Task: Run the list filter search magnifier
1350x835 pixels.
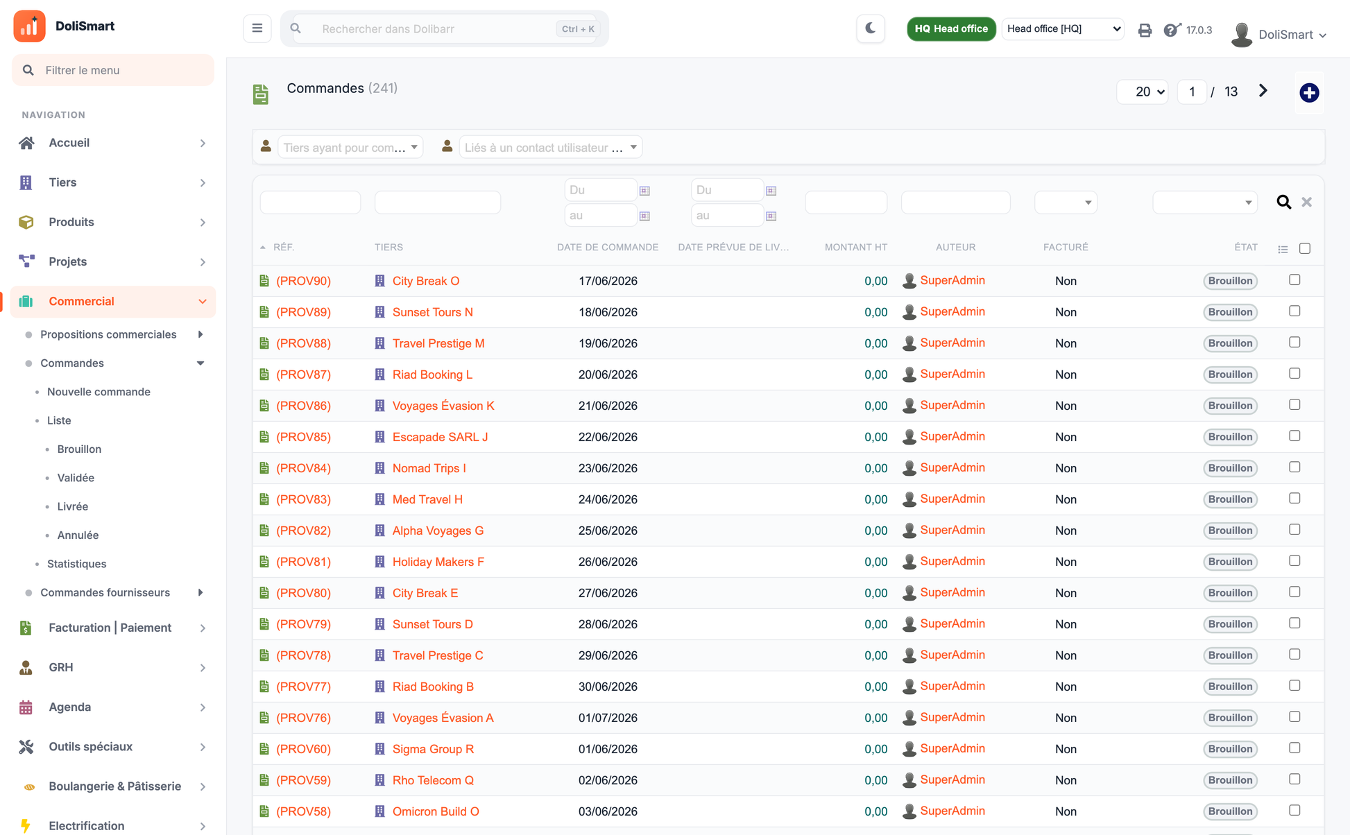Action: (1283, 202)
